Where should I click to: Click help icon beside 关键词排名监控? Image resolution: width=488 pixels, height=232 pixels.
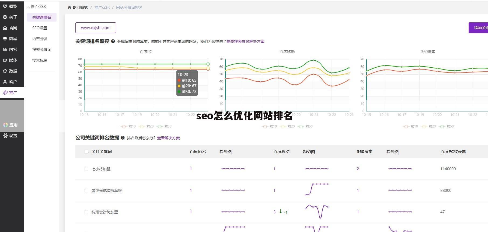coord(113,41)
